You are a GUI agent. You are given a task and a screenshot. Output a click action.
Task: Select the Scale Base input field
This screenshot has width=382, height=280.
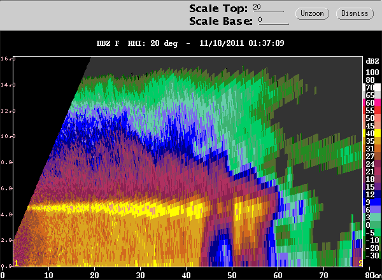[273, 20]
